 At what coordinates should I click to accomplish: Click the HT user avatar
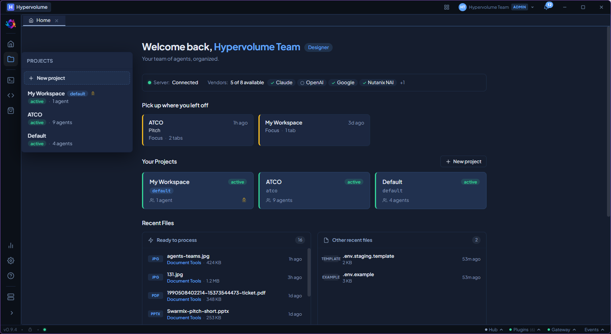point(463,7)
